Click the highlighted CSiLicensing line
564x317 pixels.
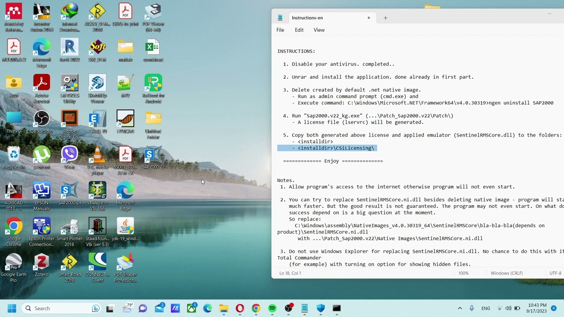[x=327, y=148]
